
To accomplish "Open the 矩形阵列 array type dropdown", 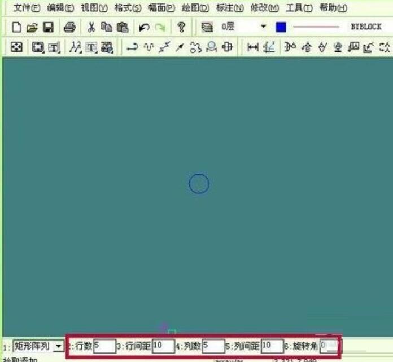I will click(x=58, y=346).
